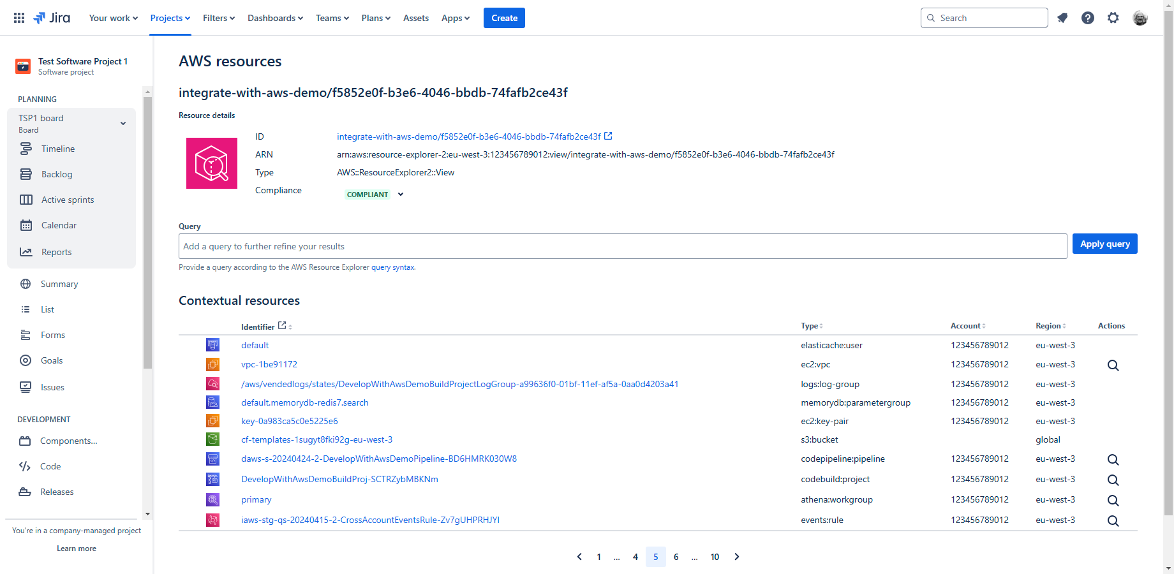This screenshot has width=1174, height=574.
Task: Open Summary in the sidebar
Action: point(59,284)
